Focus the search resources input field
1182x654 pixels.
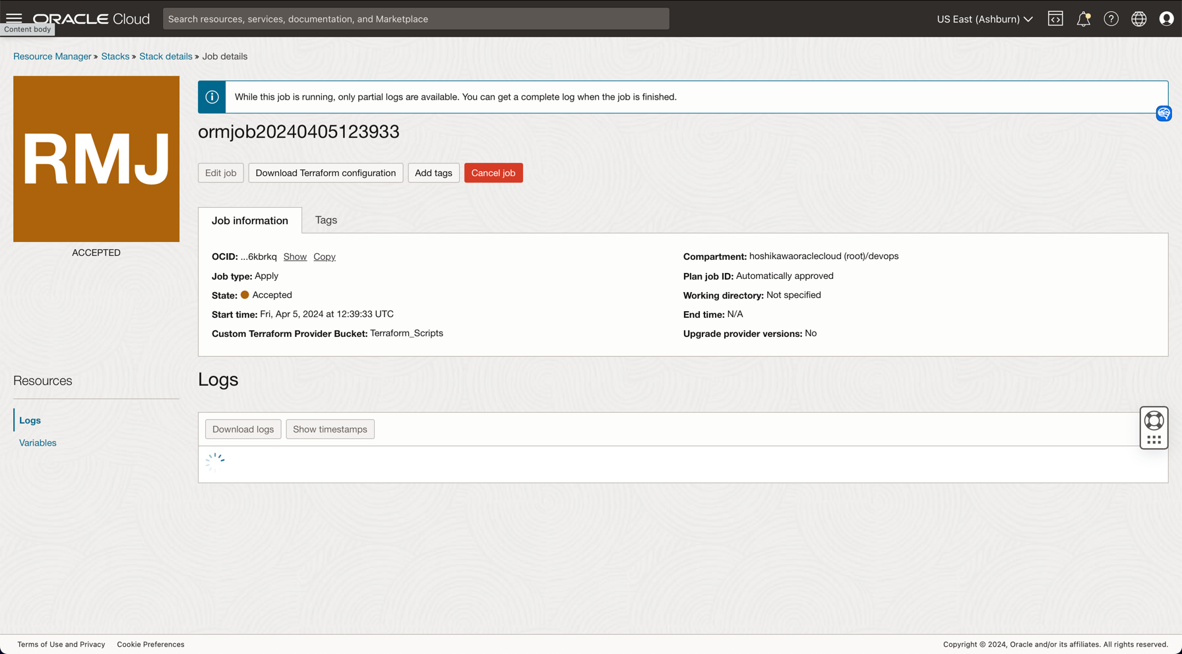click(416, 19)
